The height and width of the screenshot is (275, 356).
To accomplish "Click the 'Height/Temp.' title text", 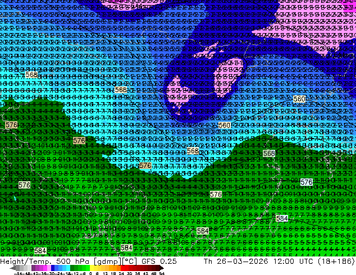I will (x=25, y=261).
